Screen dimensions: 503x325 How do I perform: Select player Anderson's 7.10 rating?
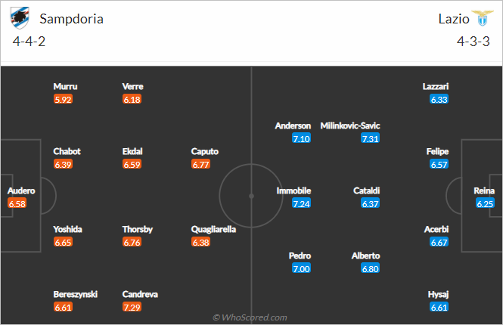301,138
